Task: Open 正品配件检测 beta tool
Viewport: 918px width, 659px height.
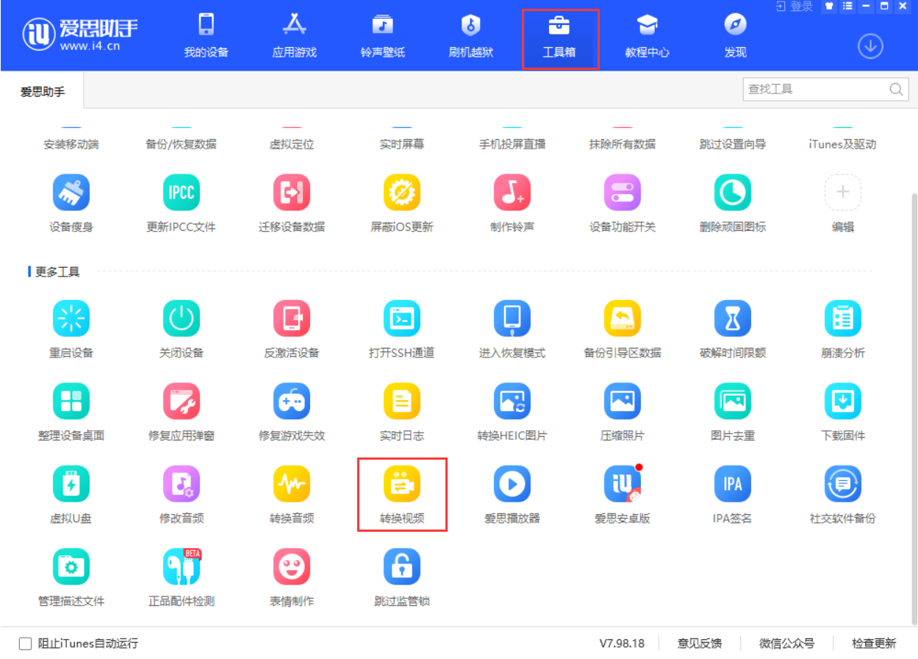Action: pyautogui.click(x=182, y=567)
